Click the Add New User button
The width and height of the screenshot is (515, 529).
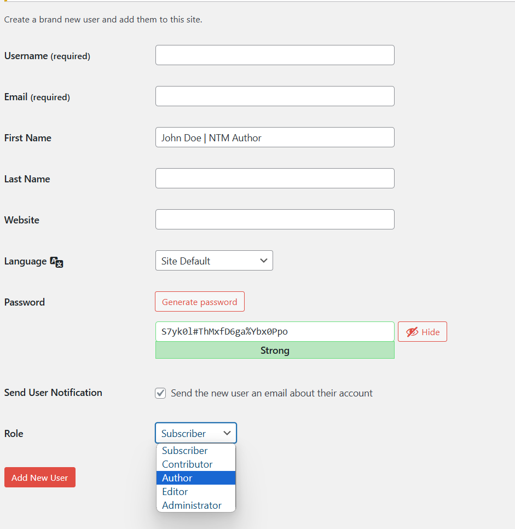click(40, 478)
